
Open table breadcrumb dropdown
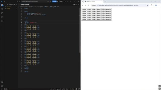(57, 7)
